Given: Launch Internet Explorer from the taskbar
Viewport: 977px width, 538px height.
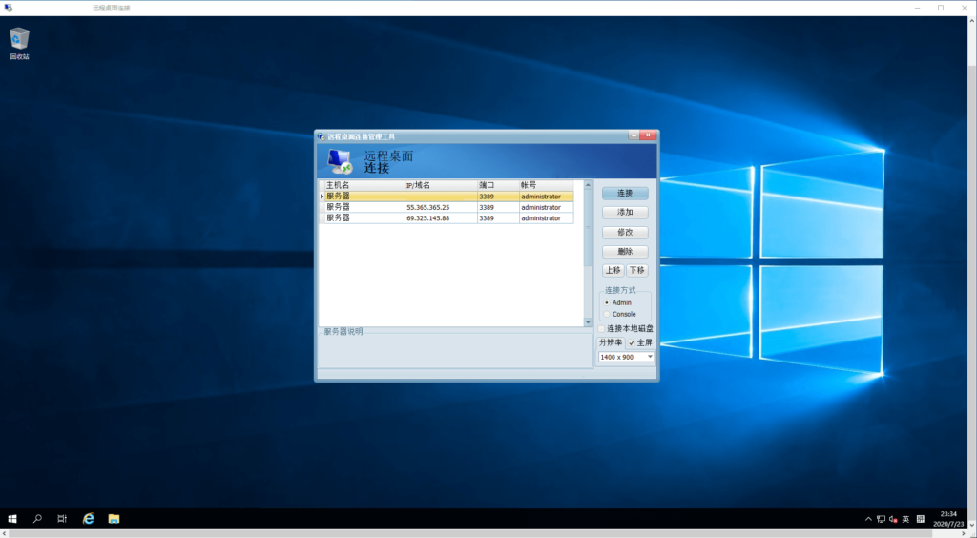Looking at the screenshot, I should [88, 519].
